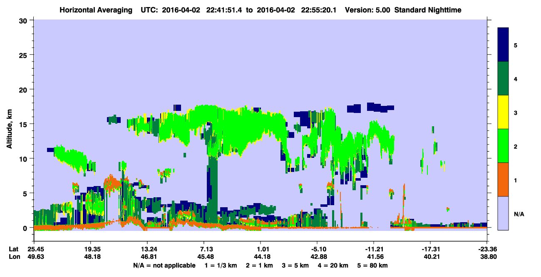Image resolution: width=541 pixels, height=277 pixels.
Task: Click the longitude value 44.18 below the axis
Action: [261, 257]
